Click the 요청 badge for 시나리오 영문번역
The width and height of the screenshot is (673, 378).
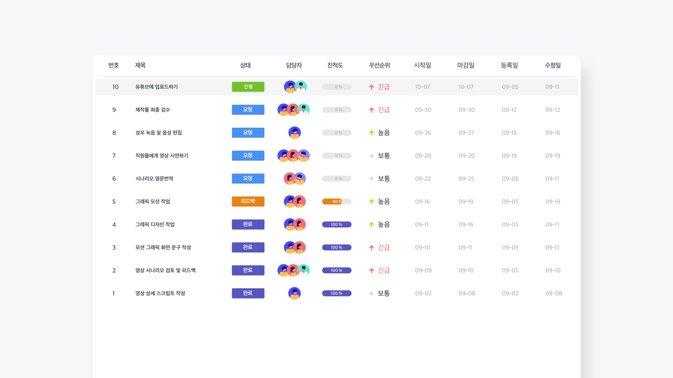248,178
